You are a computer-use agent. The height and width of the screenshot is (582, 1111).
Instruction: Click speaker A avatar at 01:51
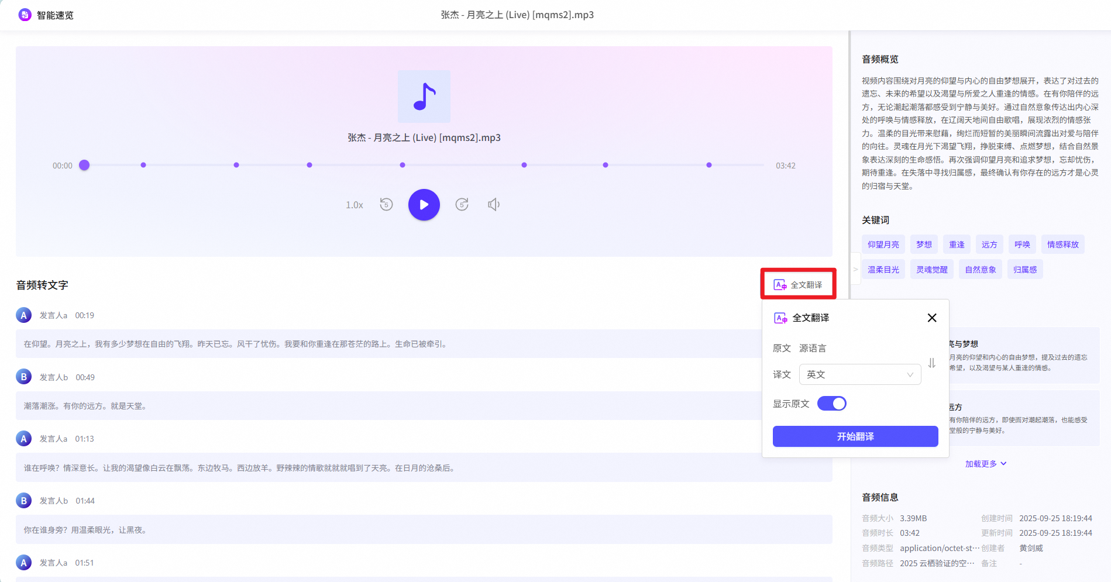[x=23, y=563]
